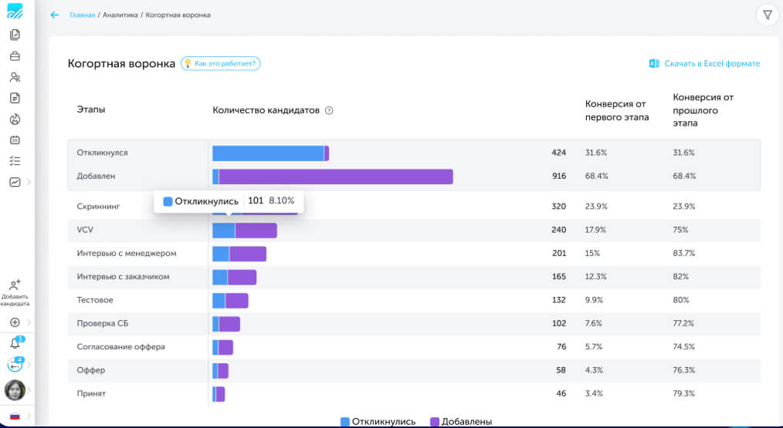
Task: Click the back arrow in the breadcrumb
Action: point(54,15)
